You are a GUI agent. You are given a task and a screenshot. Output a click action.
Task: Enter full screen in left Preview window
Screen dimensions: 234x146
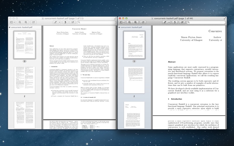[x=115, y=18]
